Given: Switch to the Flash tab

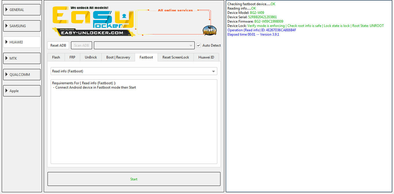Looking at the screenshot, I should (x=56, y=57).
